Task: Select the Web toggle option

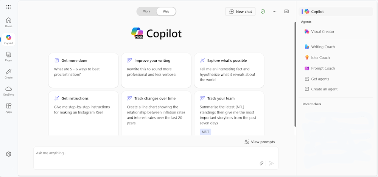Action: tap(166, 11)
